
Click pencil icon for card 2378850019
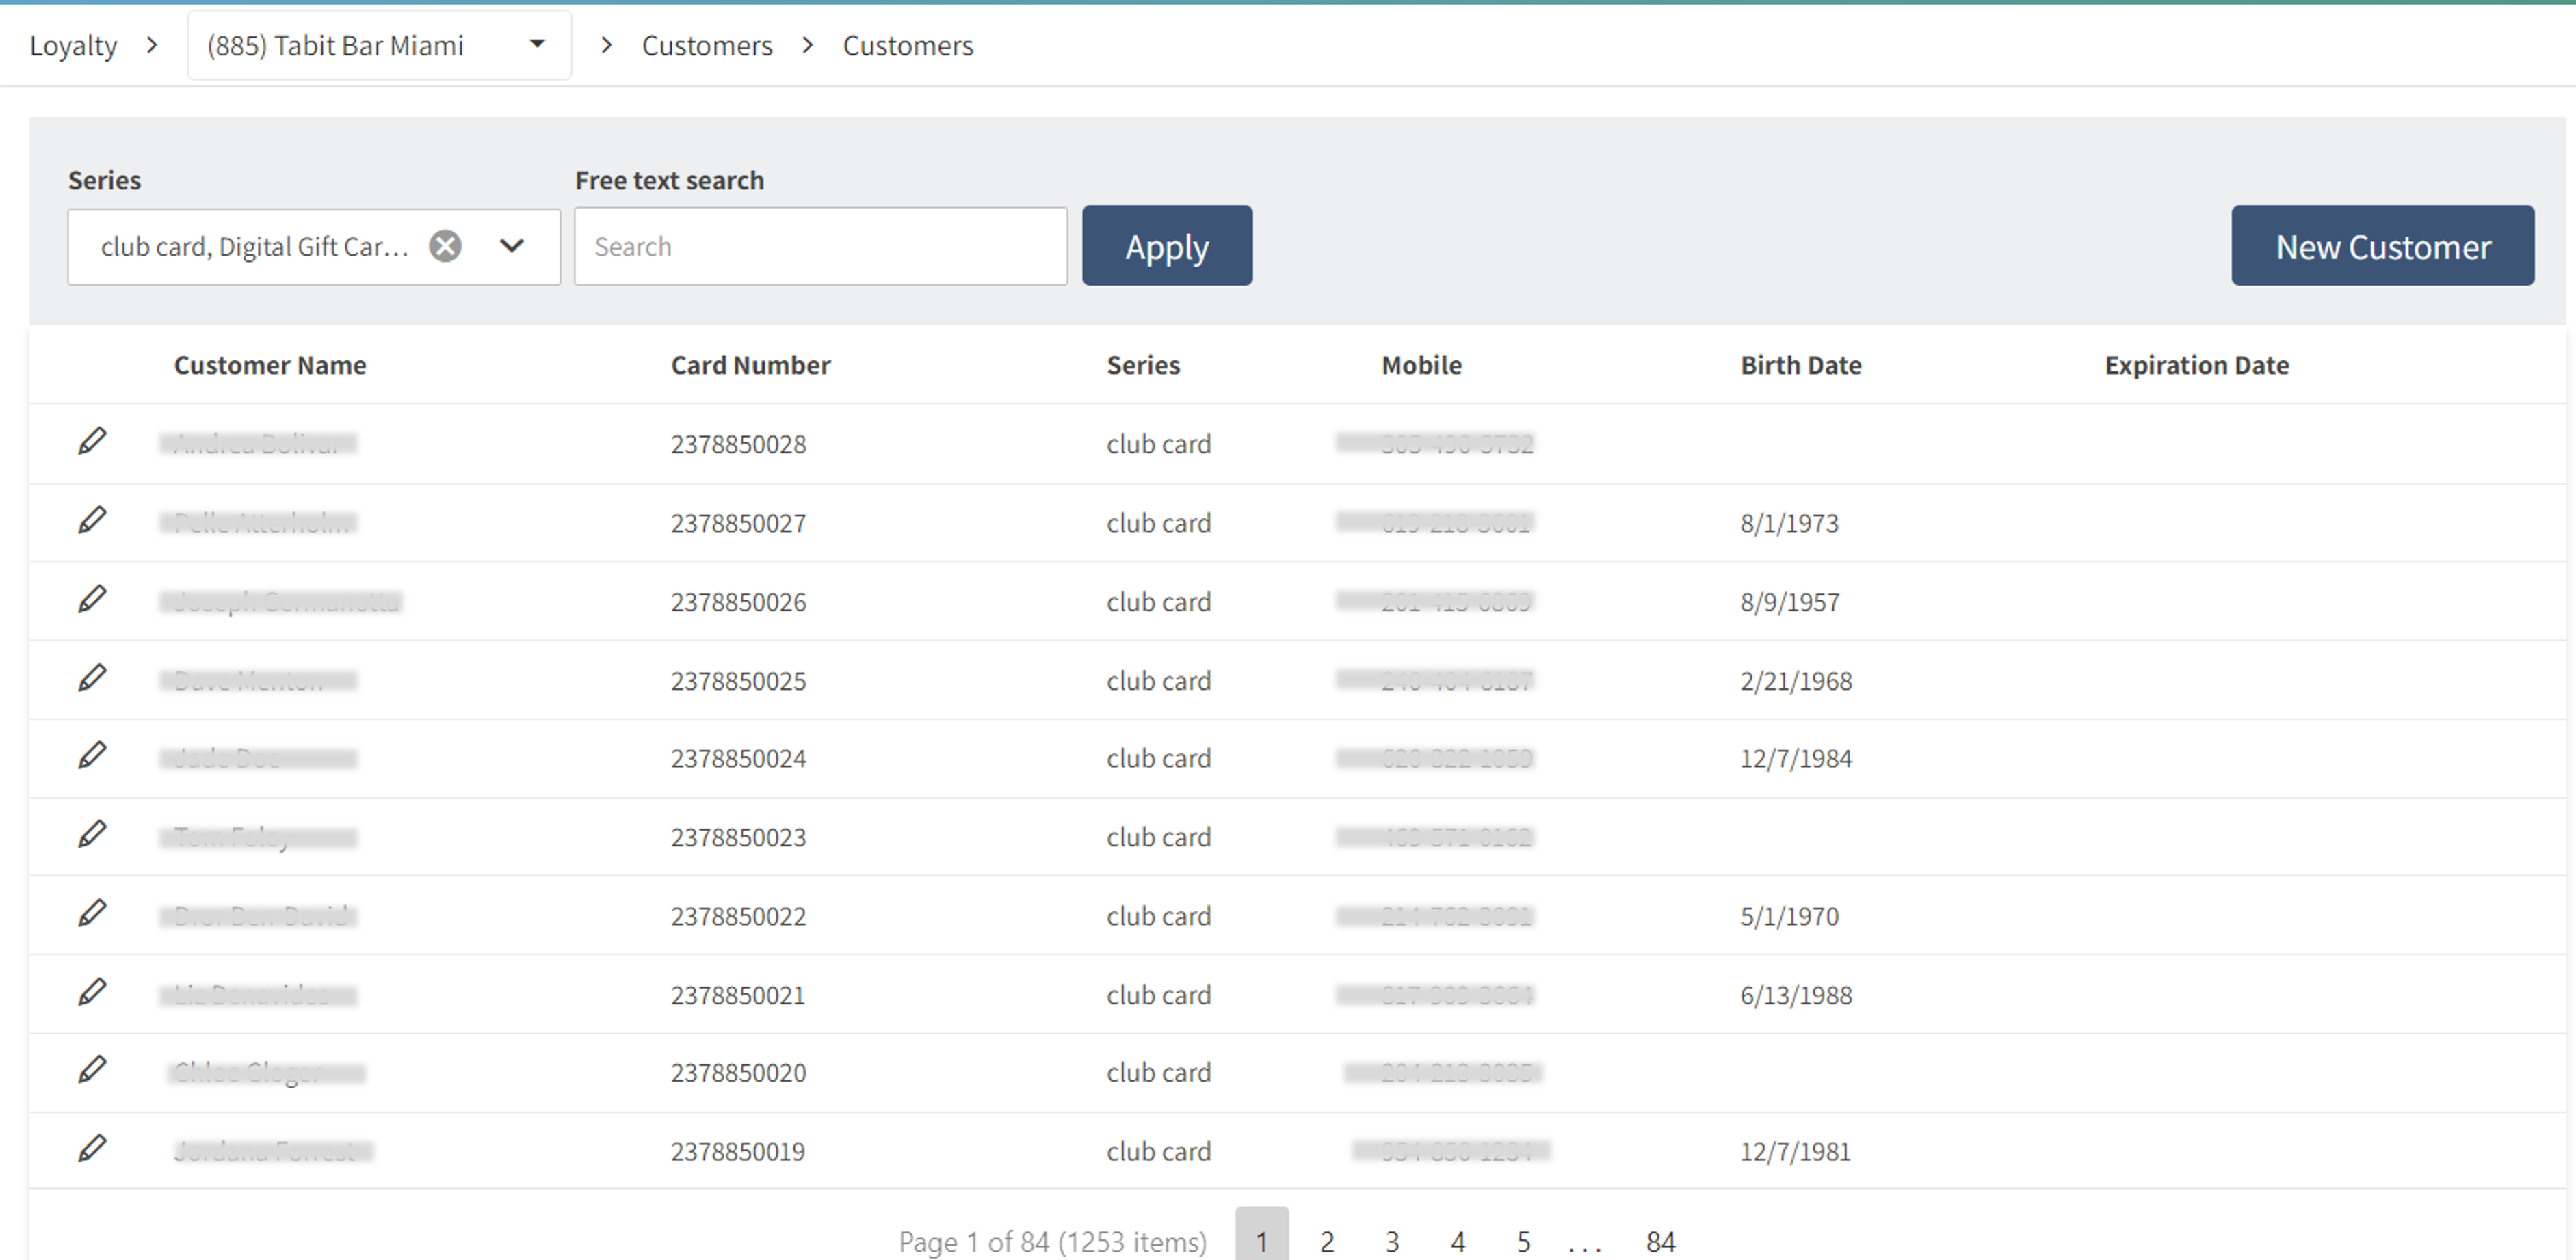point(92,1149)
